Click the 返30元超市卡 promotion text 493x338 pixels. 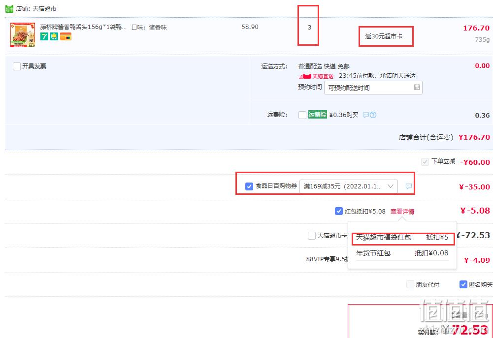point(384,36)
